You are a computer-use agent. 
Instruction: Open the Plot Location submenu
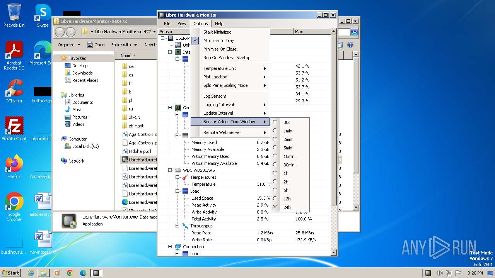pyautogui.click(x=230, y=77)
